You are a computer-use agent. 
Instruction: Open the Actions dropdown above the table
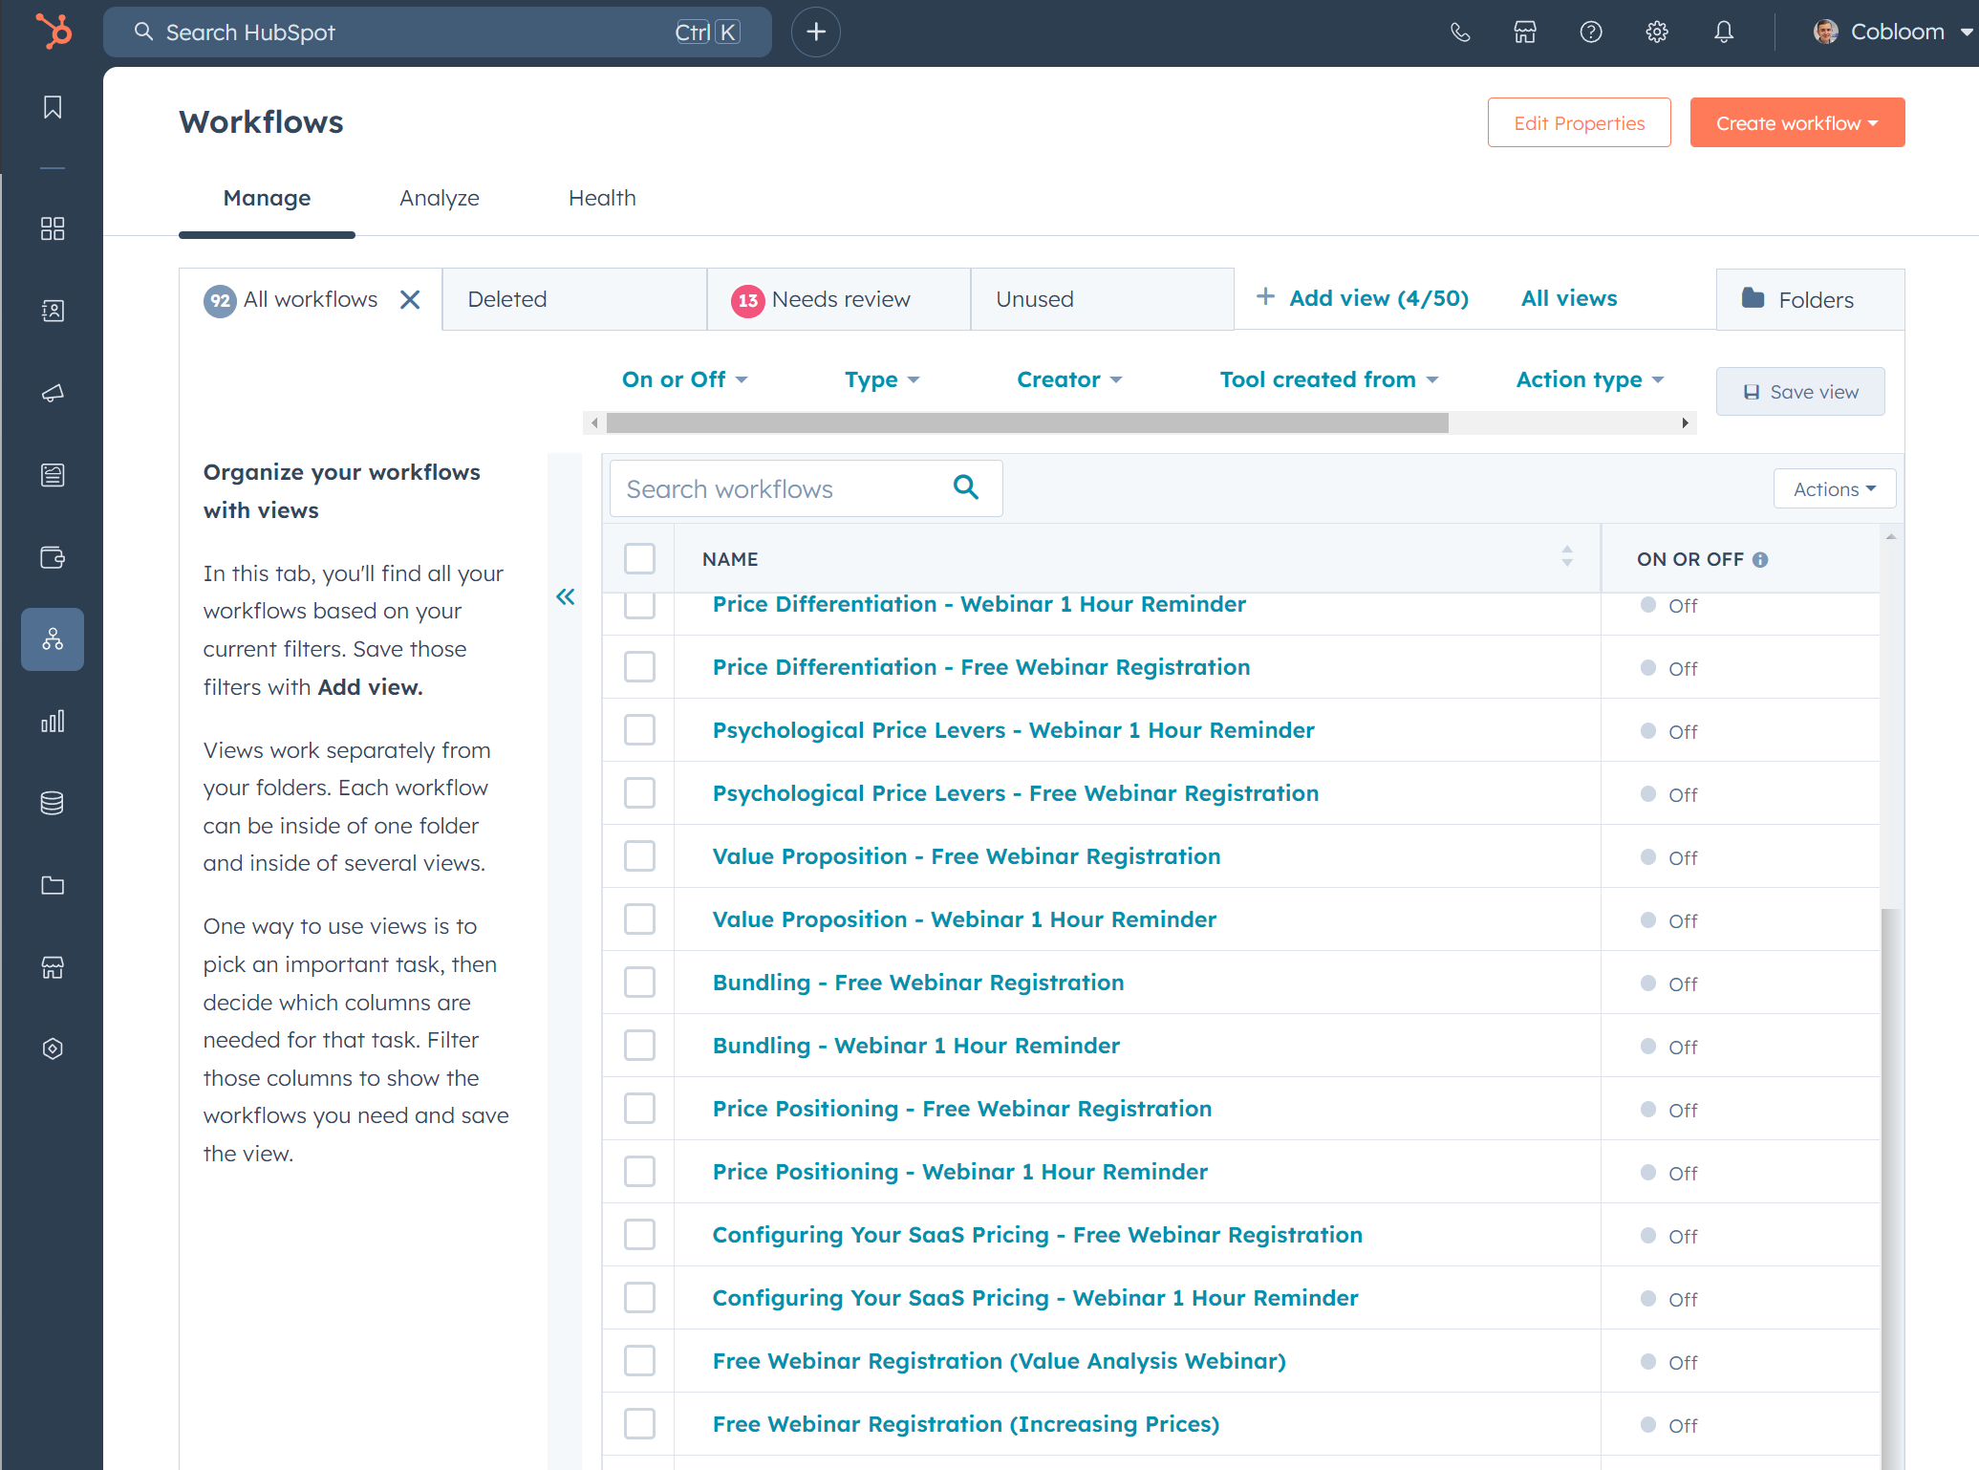pyautogui.click(x=1833, y=488)
